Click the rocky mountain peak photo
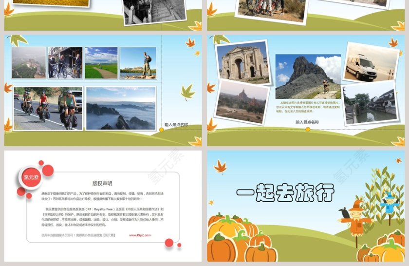Image resolution: width=409 pixels, height=266 pixels. pos(308,76)
